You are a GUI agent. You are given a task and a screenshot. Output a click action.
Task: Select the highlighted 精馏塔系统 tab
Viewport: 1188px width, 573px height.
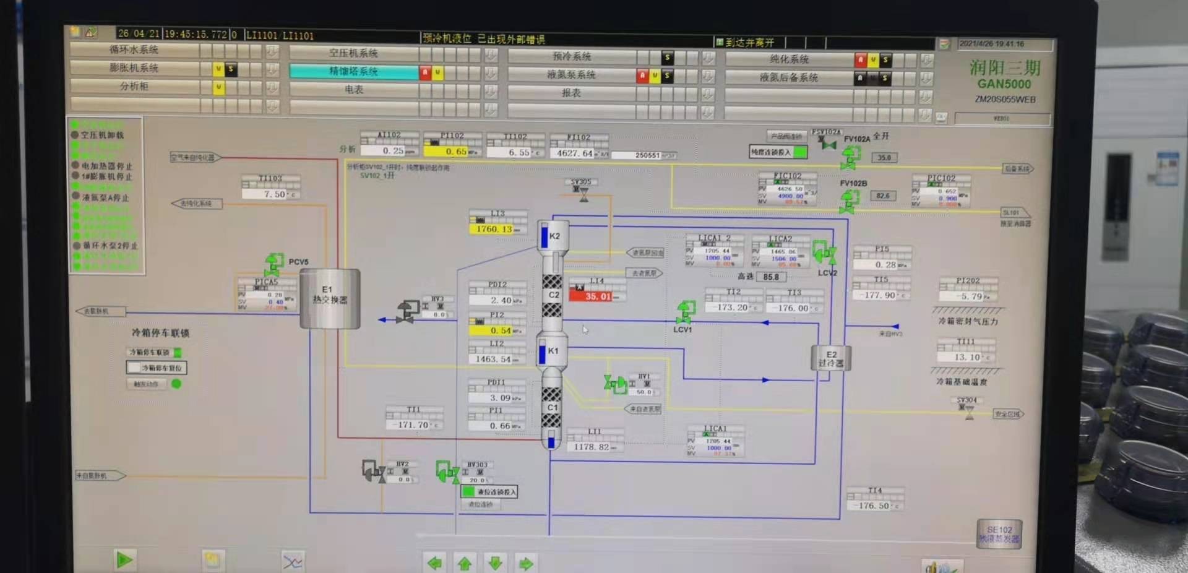(x=353, y=71)
